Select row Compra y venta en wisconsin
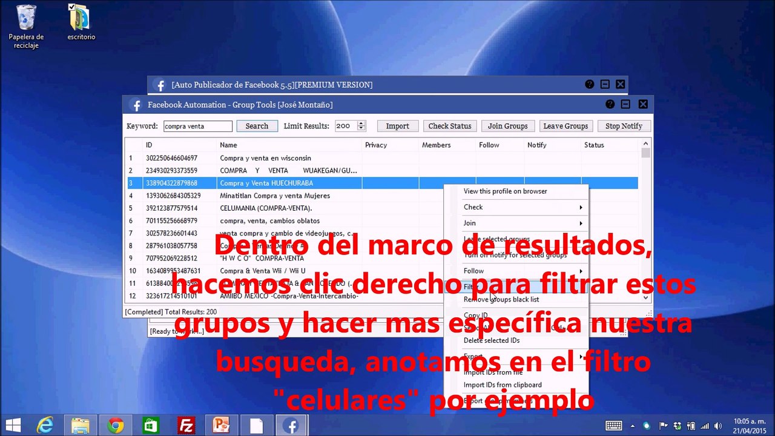Viewport: 775px width, 436px height. point(381,158)
